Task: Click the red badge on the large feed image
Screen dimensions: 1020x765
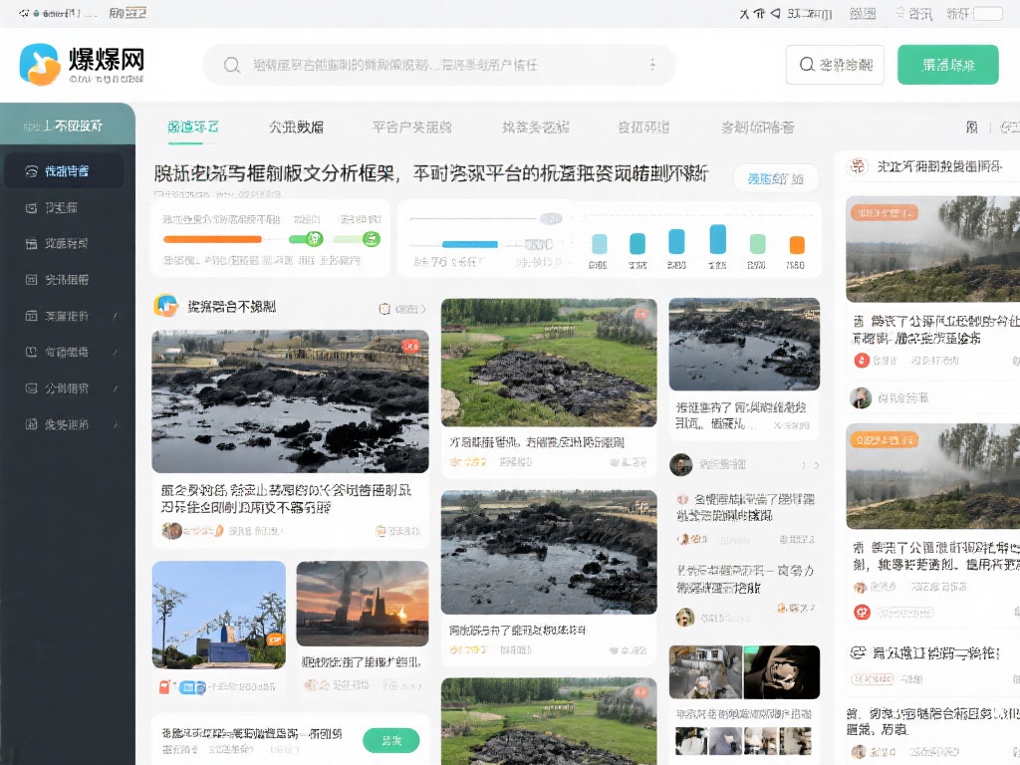Action: (x=409, y=346)
